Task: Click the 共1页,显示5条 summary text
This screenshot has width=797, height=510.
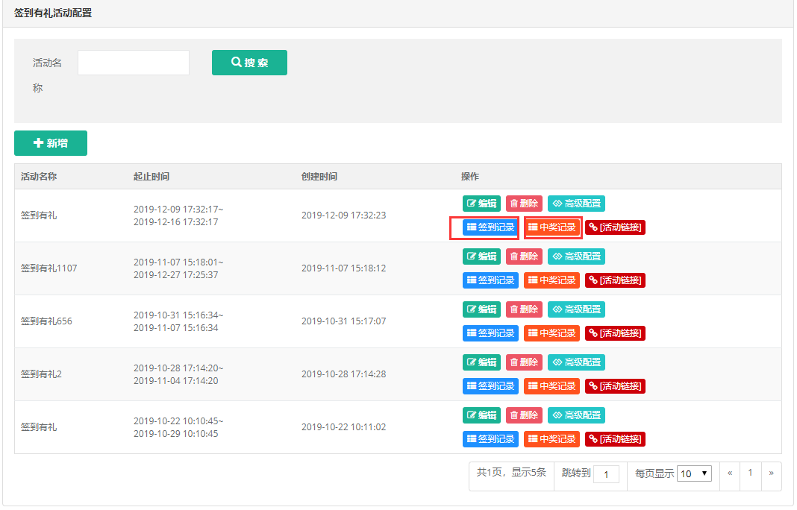Action: 511,473
